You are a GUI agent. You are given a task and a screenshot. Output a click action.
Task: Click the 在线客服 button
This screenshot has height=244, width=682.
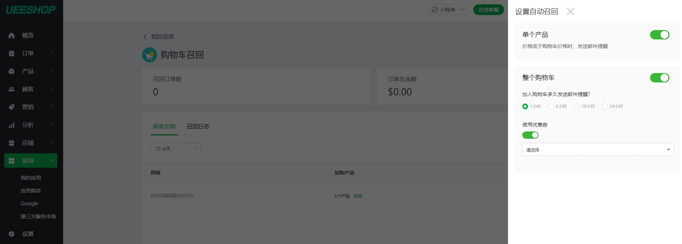coord(488,10)
